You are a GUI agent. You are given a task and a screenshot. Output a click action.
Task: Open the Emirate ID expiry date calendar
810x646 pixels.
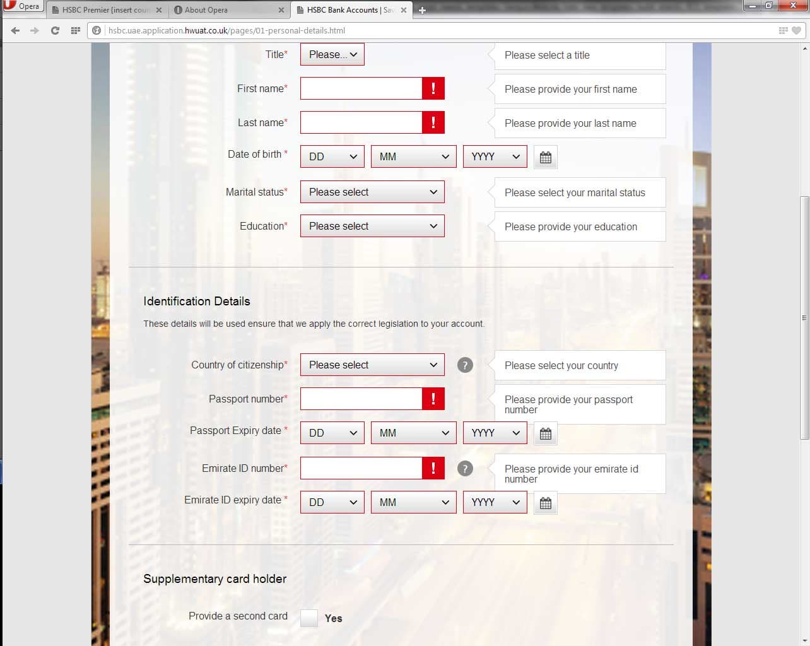point(545,502)
